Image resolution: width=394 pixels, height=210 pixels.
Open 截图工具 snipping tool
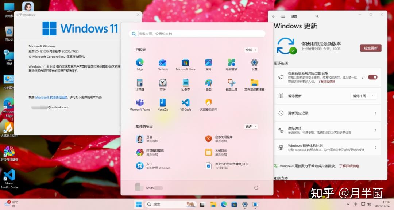231,84
